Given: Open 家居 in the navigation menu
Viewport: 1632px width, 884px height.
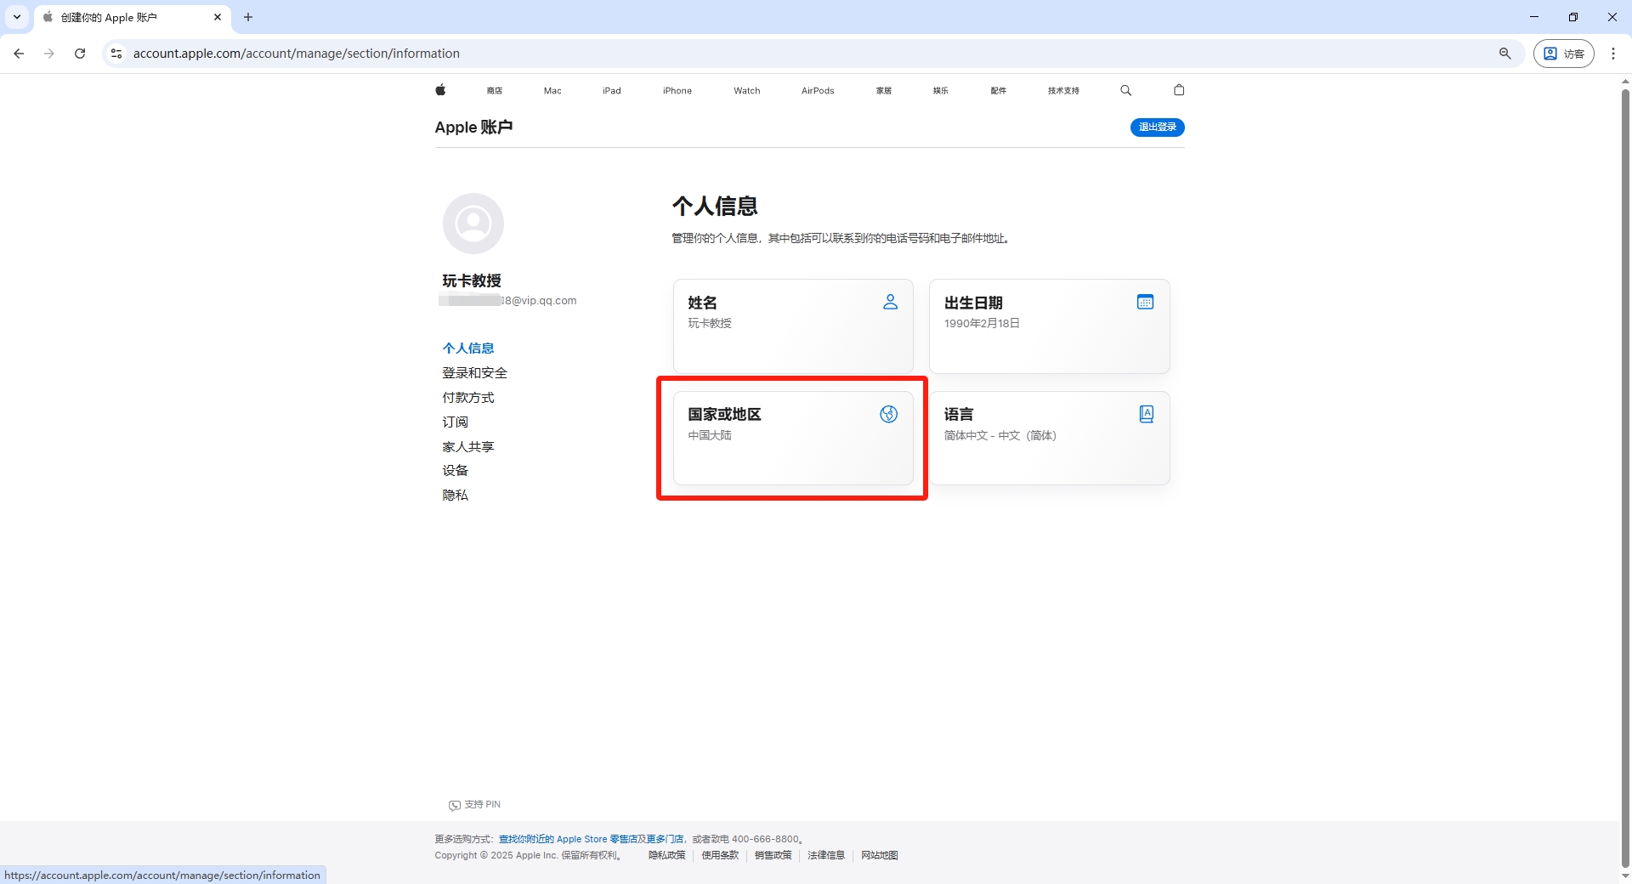Looking at the screenshot, I should coord(884,90).
